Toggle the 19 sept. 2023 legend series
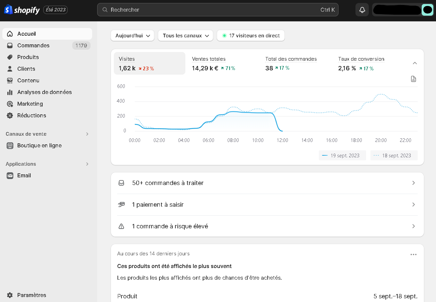The image size is (436, 302). click(x=342, y=156)
